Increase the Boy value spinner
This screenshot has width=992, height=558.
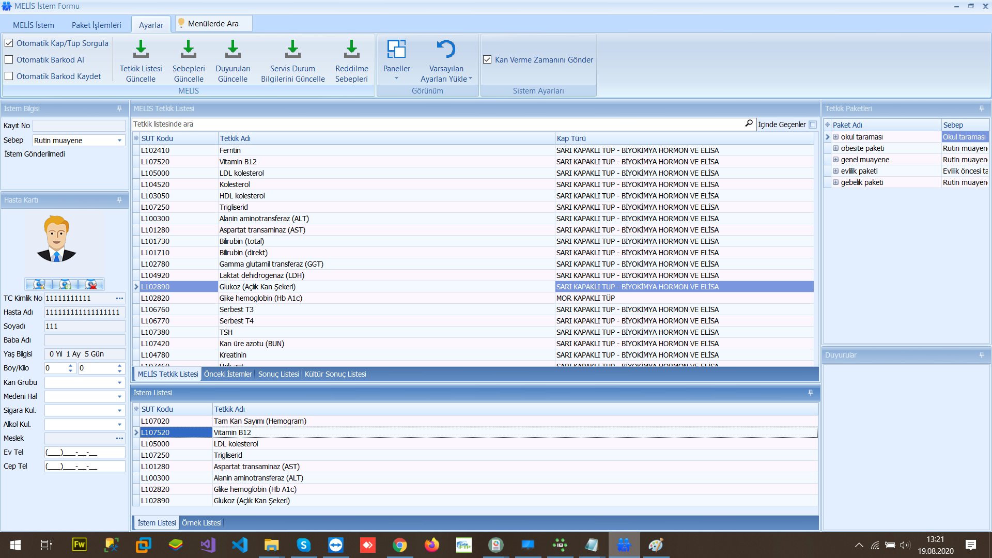(x=71, y=365)
